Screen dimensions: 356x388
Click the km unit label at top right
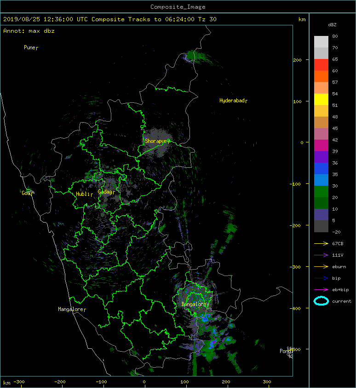[x=302, y=19]
